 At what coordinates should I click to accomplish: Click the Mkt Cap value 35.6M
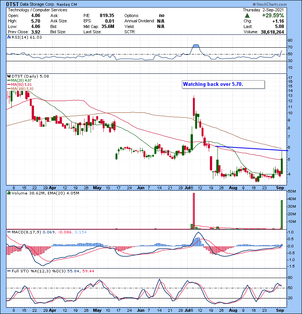[x=108, y=26]
